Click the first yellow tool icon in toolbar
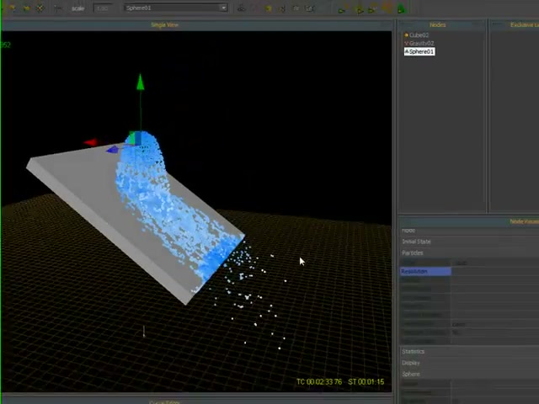The height and width of the screenshot is (404, 539). point(13,8)
